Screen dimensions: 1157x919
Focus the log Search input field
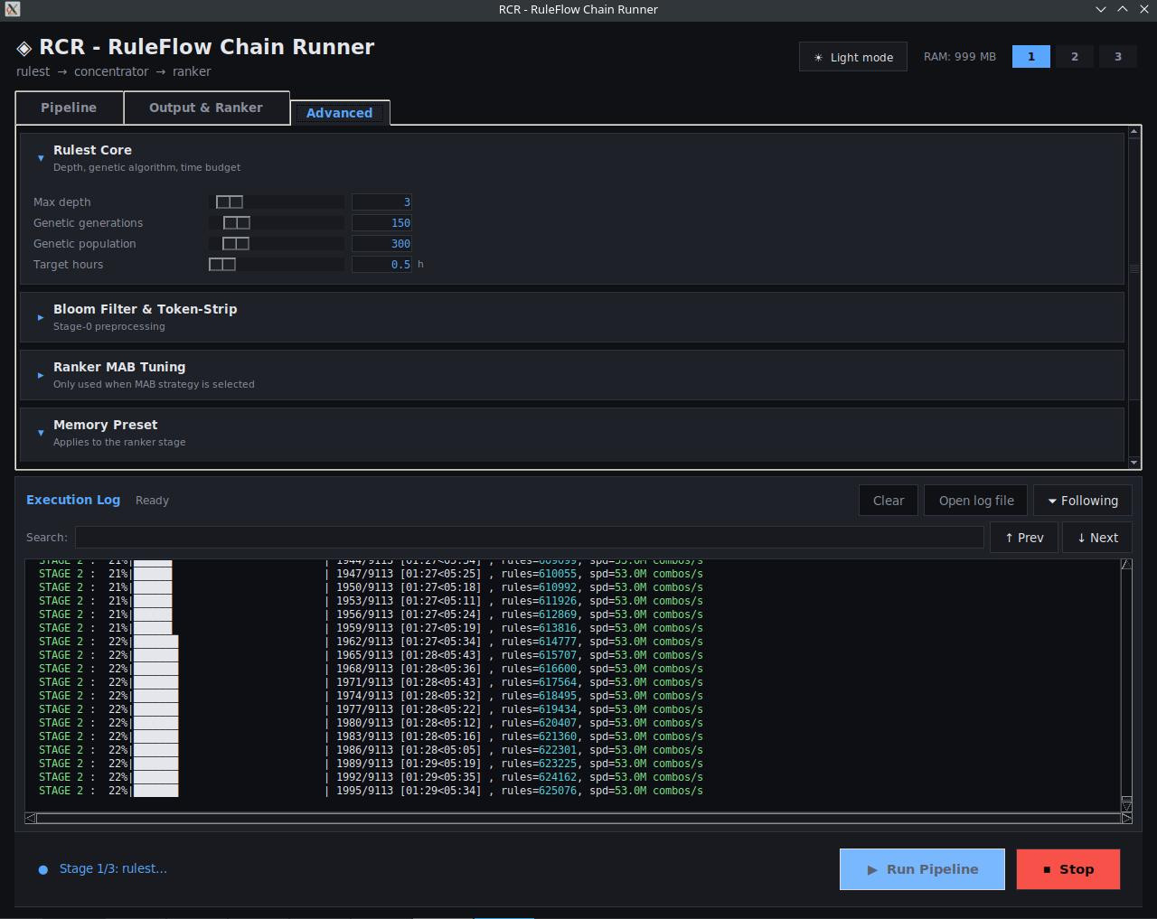tap(529, 538)
